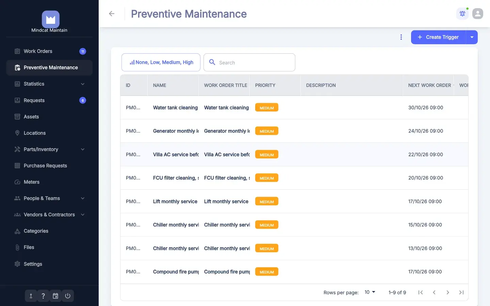Go to next page of table
Viewport: 490px width, 306px height.
click(x=448, y=292)
